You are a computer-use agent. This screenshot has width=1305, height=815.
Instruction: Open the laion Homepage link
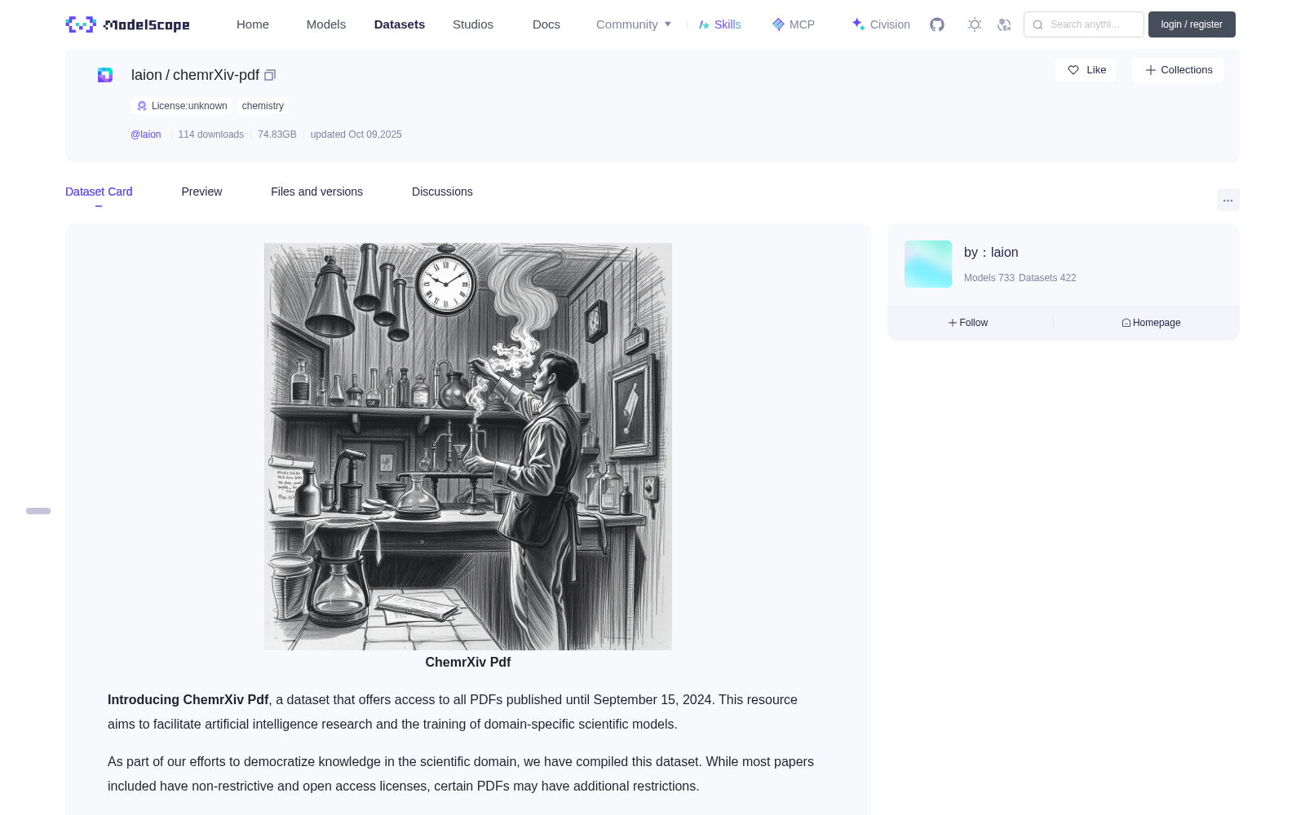[1151, 323]
